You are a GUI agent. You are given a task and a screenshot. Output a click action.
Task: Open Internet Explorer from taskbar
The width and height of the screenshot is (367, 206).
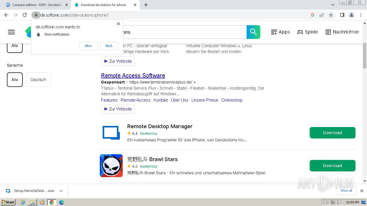pos(23,202)
